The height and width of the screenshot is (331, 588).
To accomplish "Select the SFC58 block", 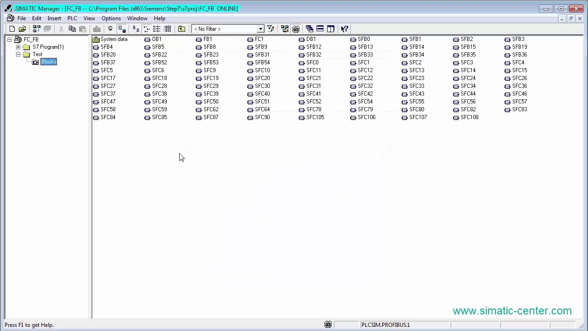I will [x=104, y=109].
